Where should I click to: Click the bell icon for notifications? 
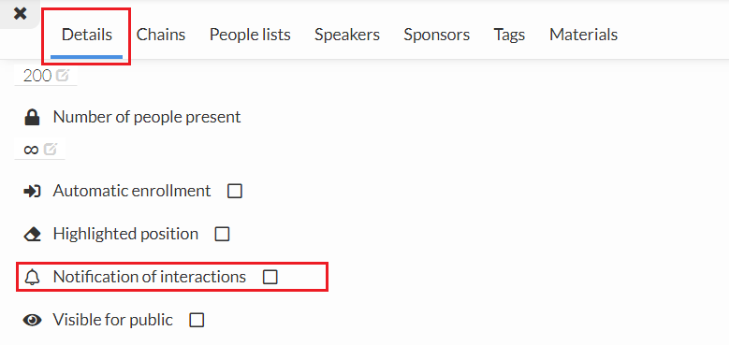click(32, 277)
